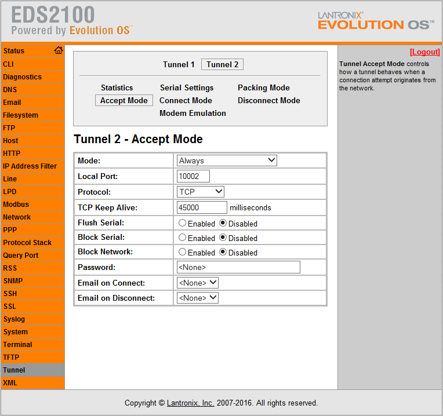Open Disconnect Mode section
The image size is (443, 416).
(x=269, y=100)
